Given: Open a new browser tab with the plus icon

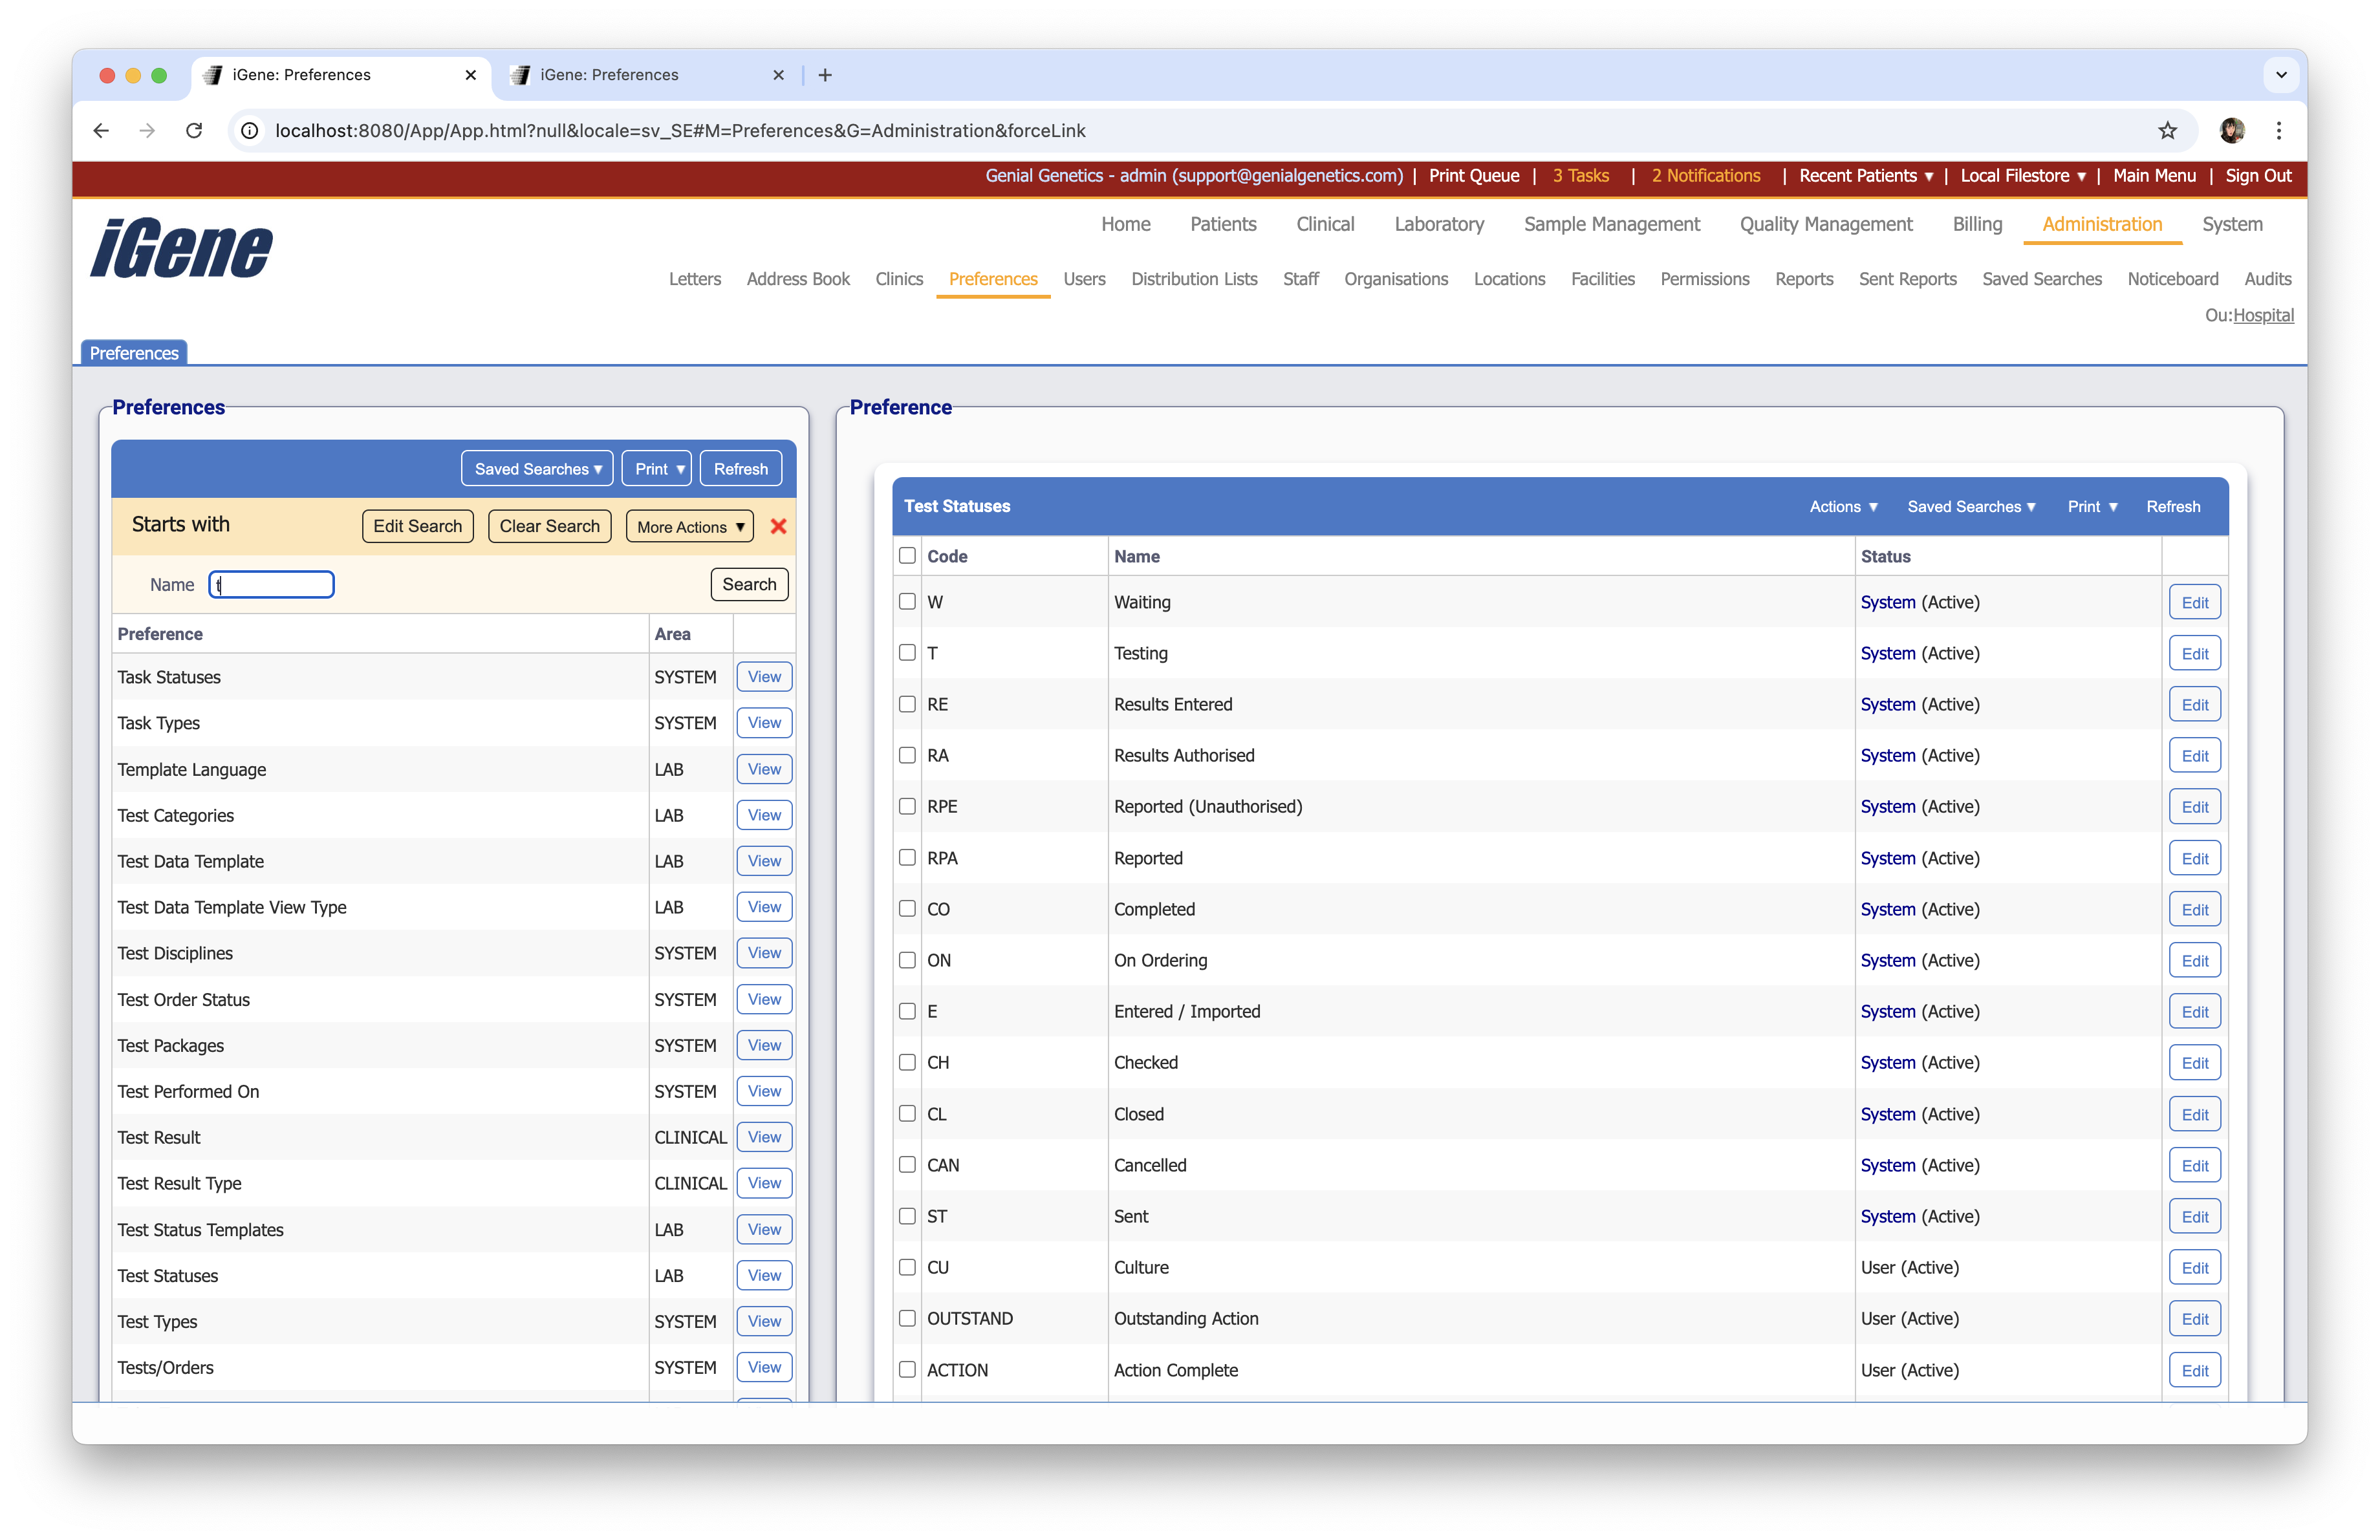Looking at the screenshot, I should pos(825,75).
